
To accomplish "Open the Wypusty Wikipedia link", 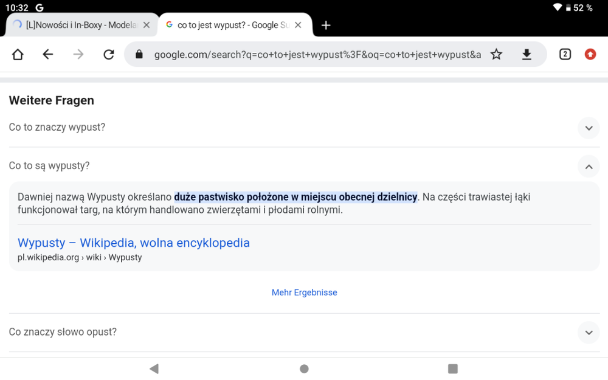I will pyautogui.click(x=134, y=243).
